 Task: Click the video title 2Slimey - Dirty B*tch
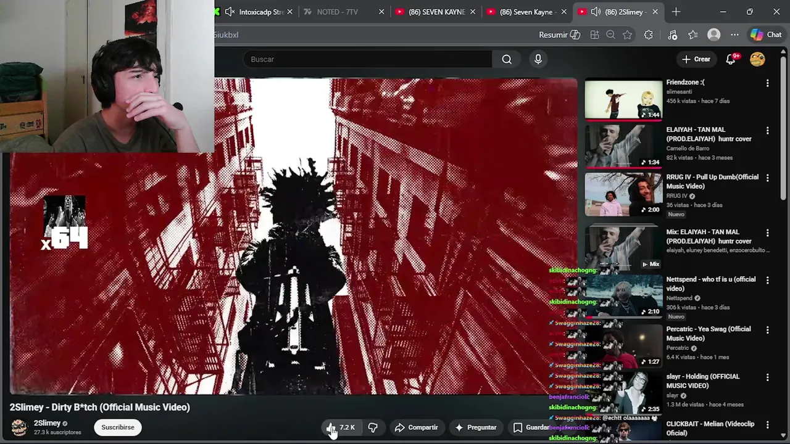(x=100, y=407)
